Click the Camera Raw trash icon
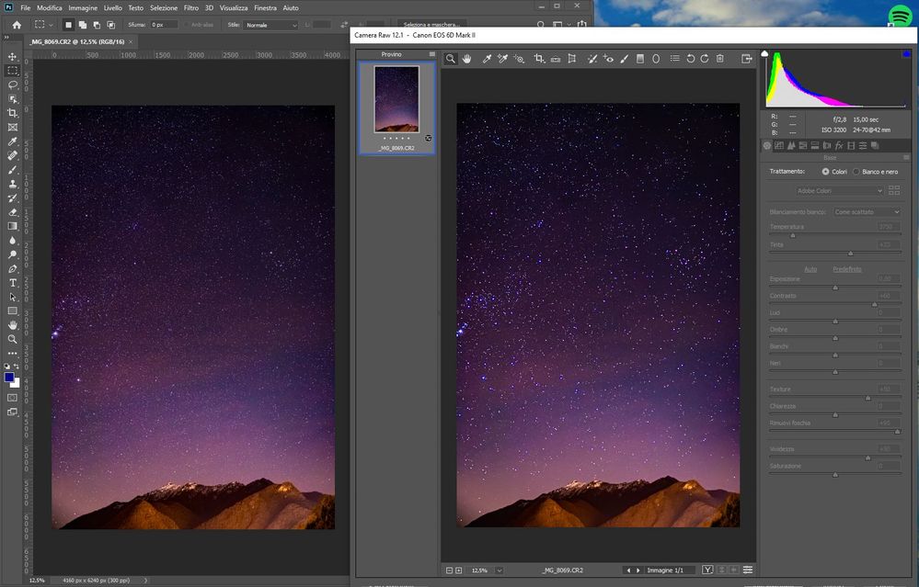The height and width of the screenshot is (587, 919). click(x=719, y=59)
